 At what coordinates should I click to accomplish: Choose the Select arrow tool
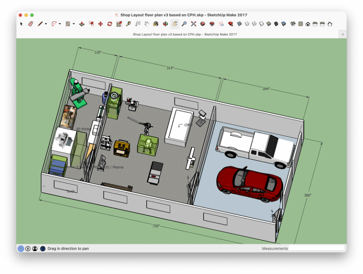pos(21,24)
